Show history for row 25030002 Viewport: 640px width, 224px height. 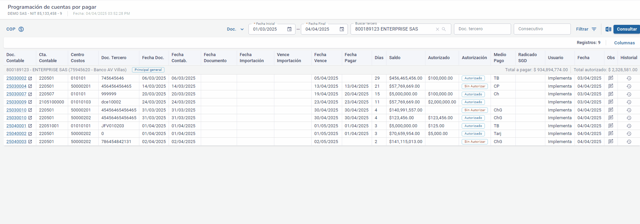pos(629,78)
